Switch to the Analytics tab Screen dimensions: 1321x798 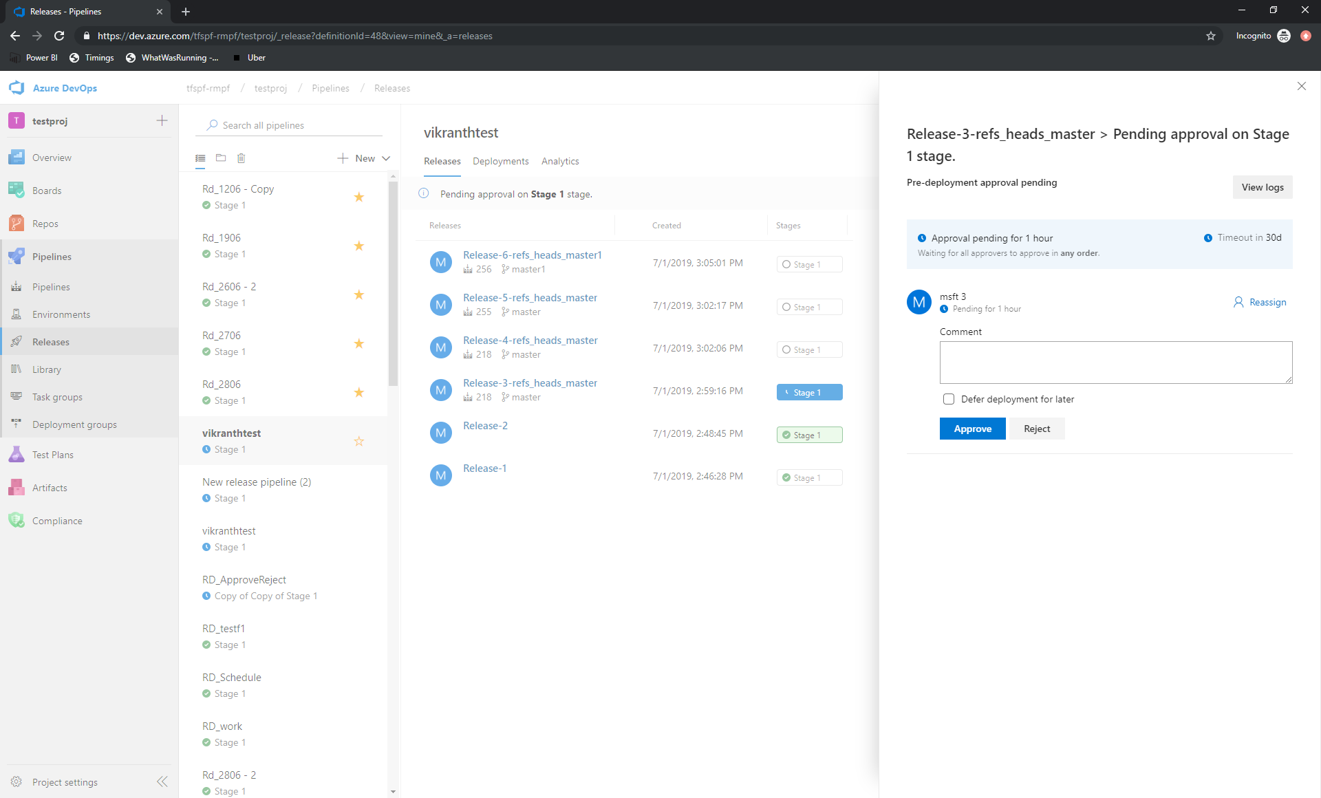(561, 160)
